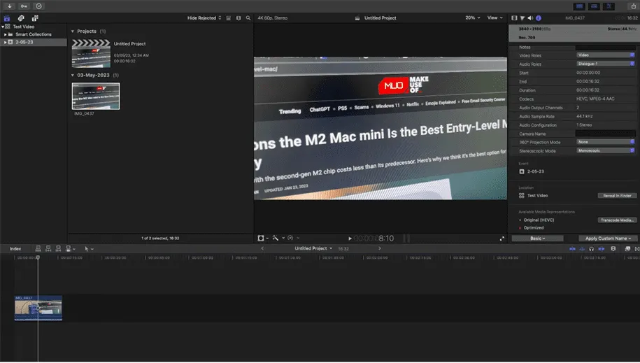
Task: Select the 2-05-23 event in sidebar
Action: click(24, 42)
